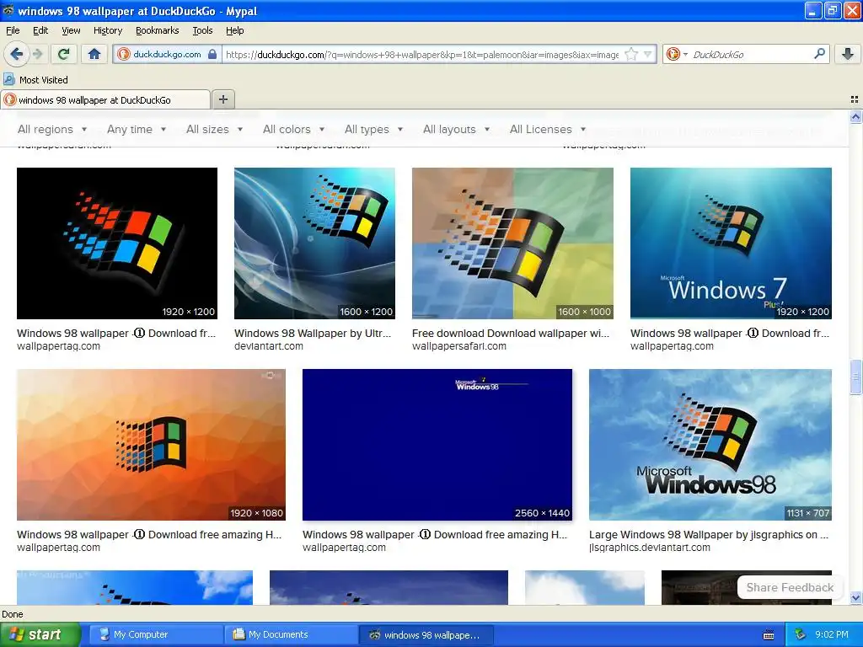Go back with the browser Back arrow

(x=16, y=54)
